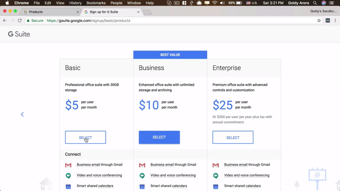
Task: Click the browser forward arrow
Action: tap(12, 20)
